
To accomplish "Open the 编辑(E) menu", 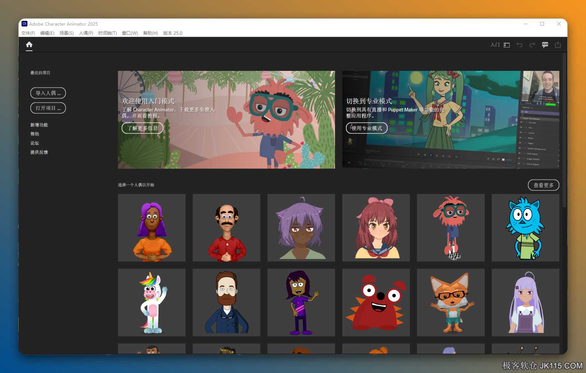I will click(x=47, y=33).
